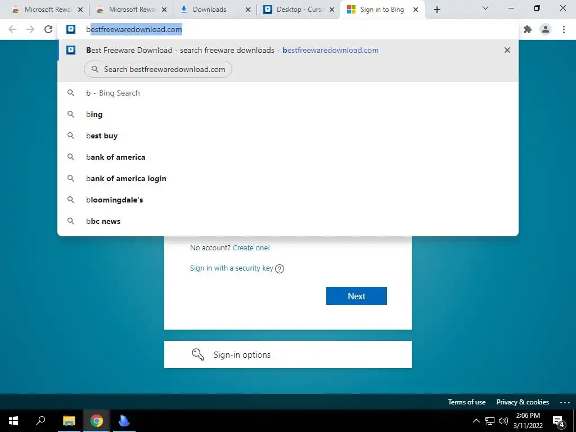Open Chrome's three-dot menu
The image size is (576, 432).
564,29
